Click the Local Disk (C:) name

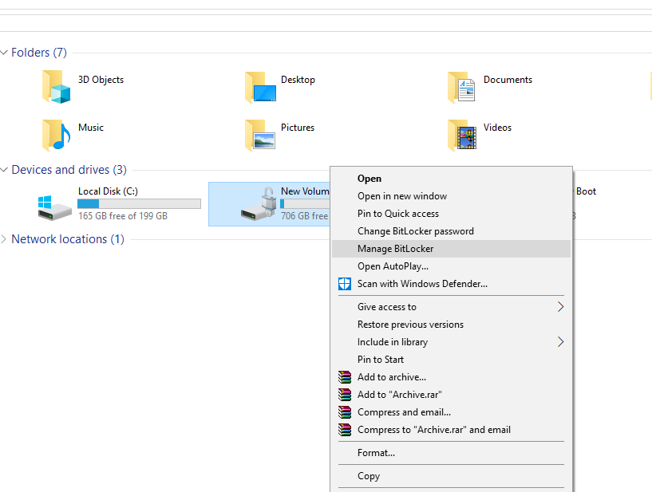pyautogui.click(x=108, y=191)
